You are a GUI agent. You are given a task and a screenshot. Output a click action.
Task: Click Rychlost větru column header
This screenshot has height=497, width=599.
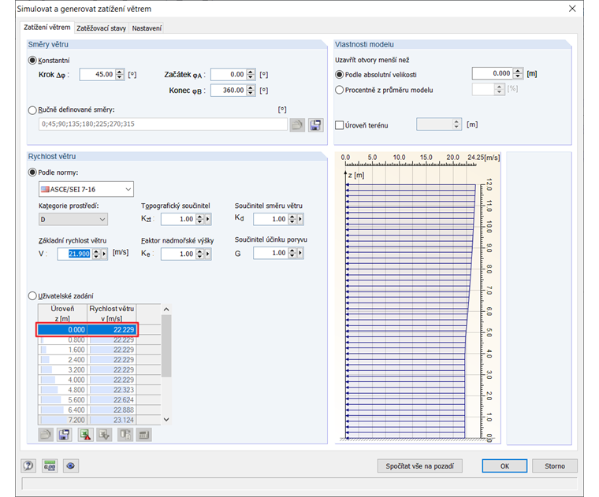tap(112, 313)
